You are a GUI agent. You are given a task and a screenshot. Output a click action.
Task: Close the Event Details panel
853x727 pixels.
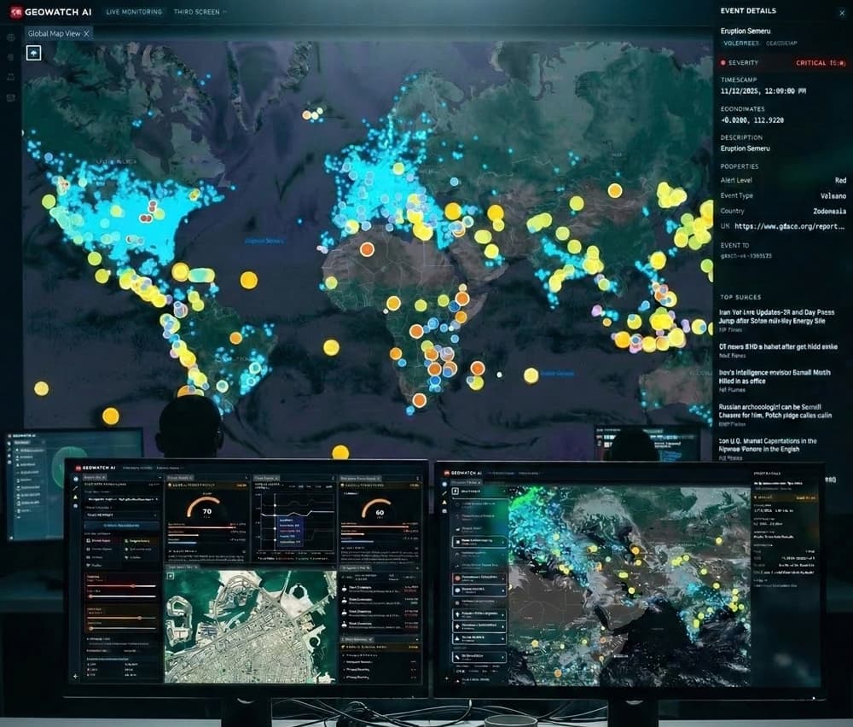click(x=842, y=13)
